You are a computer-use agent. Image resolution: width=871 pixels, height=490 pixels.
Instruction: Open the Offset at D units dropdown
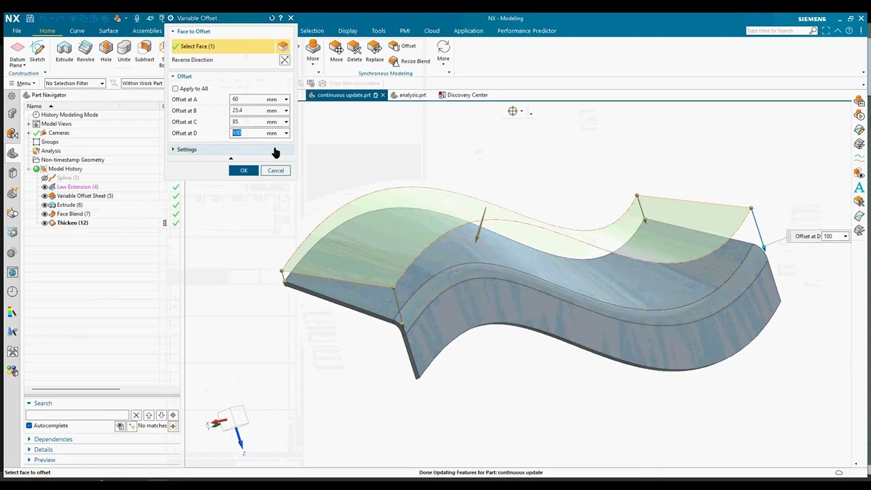click(286, 133)
